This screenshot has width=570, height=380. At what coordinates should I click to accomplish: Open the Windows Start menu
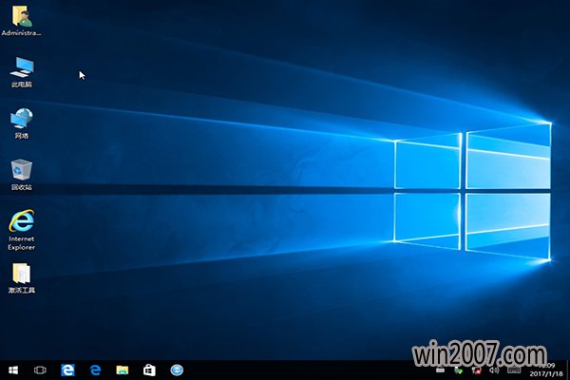coord(13,370)
